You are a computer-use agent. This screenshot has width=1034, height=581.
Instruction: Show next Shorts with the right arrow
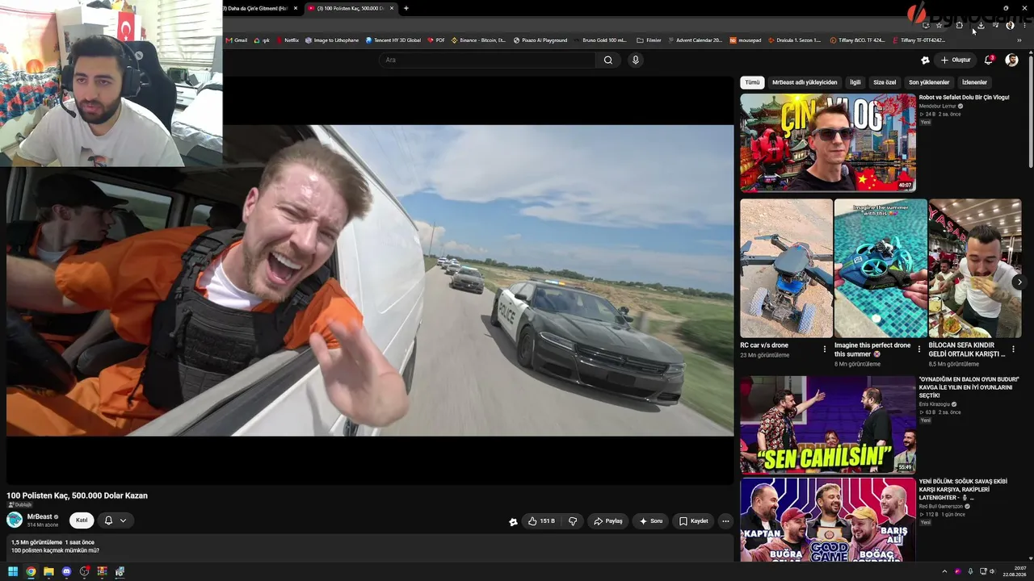coord(1019,282)
